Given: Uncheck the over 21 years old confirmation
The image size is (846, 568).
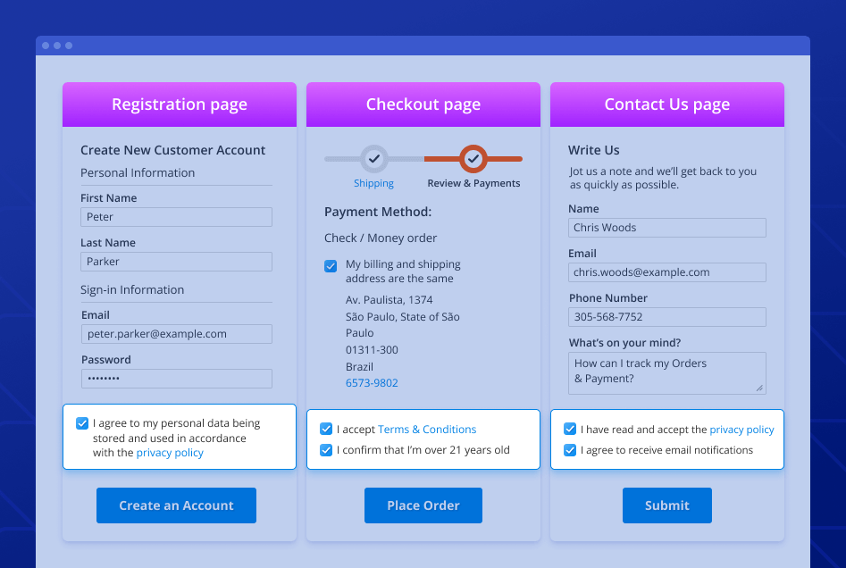Looking at the screenshot, I should 326,450.
